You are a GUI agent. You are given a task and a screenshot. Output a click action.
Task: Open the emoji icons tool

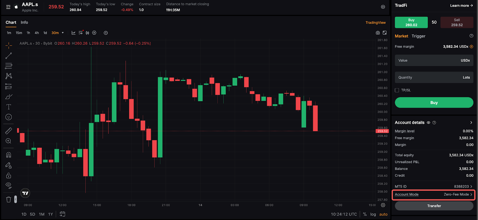point(9,117)
